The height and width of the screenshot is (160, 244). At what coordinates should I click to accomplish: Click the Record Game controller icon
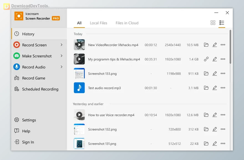click(x=17, y=78)
